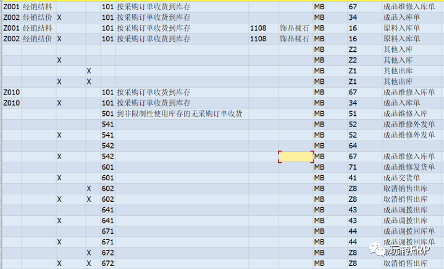Click the X mark in the Z002 row with 34
The height and width of the screenshot is (269, 444).
59,17
